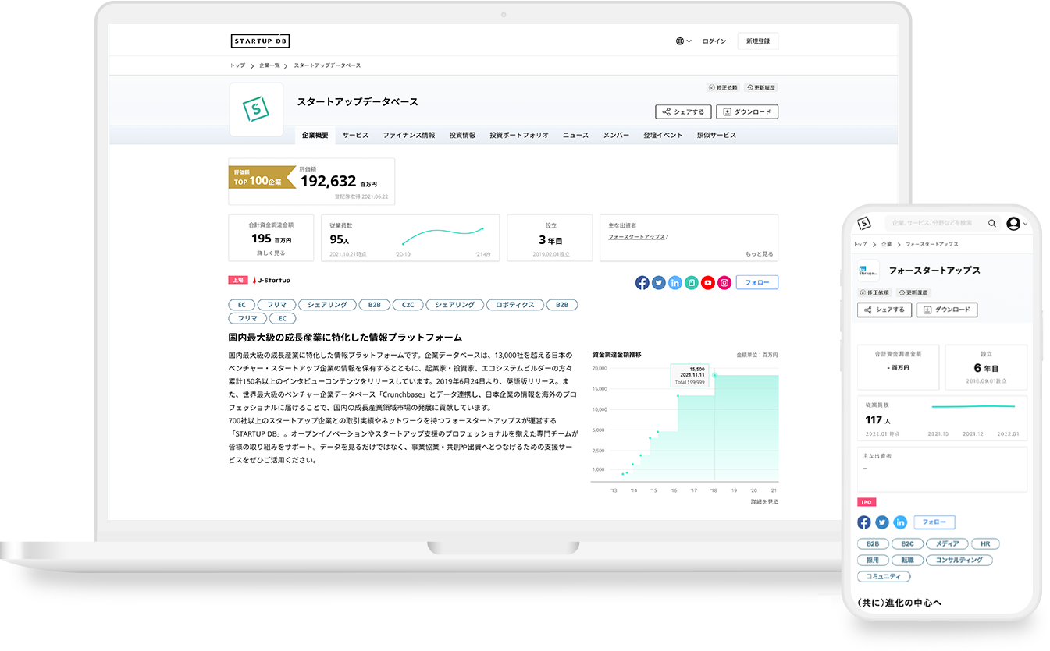Click フォロー button on phone
Viewport: 1050px width, 651px height.
934,522
